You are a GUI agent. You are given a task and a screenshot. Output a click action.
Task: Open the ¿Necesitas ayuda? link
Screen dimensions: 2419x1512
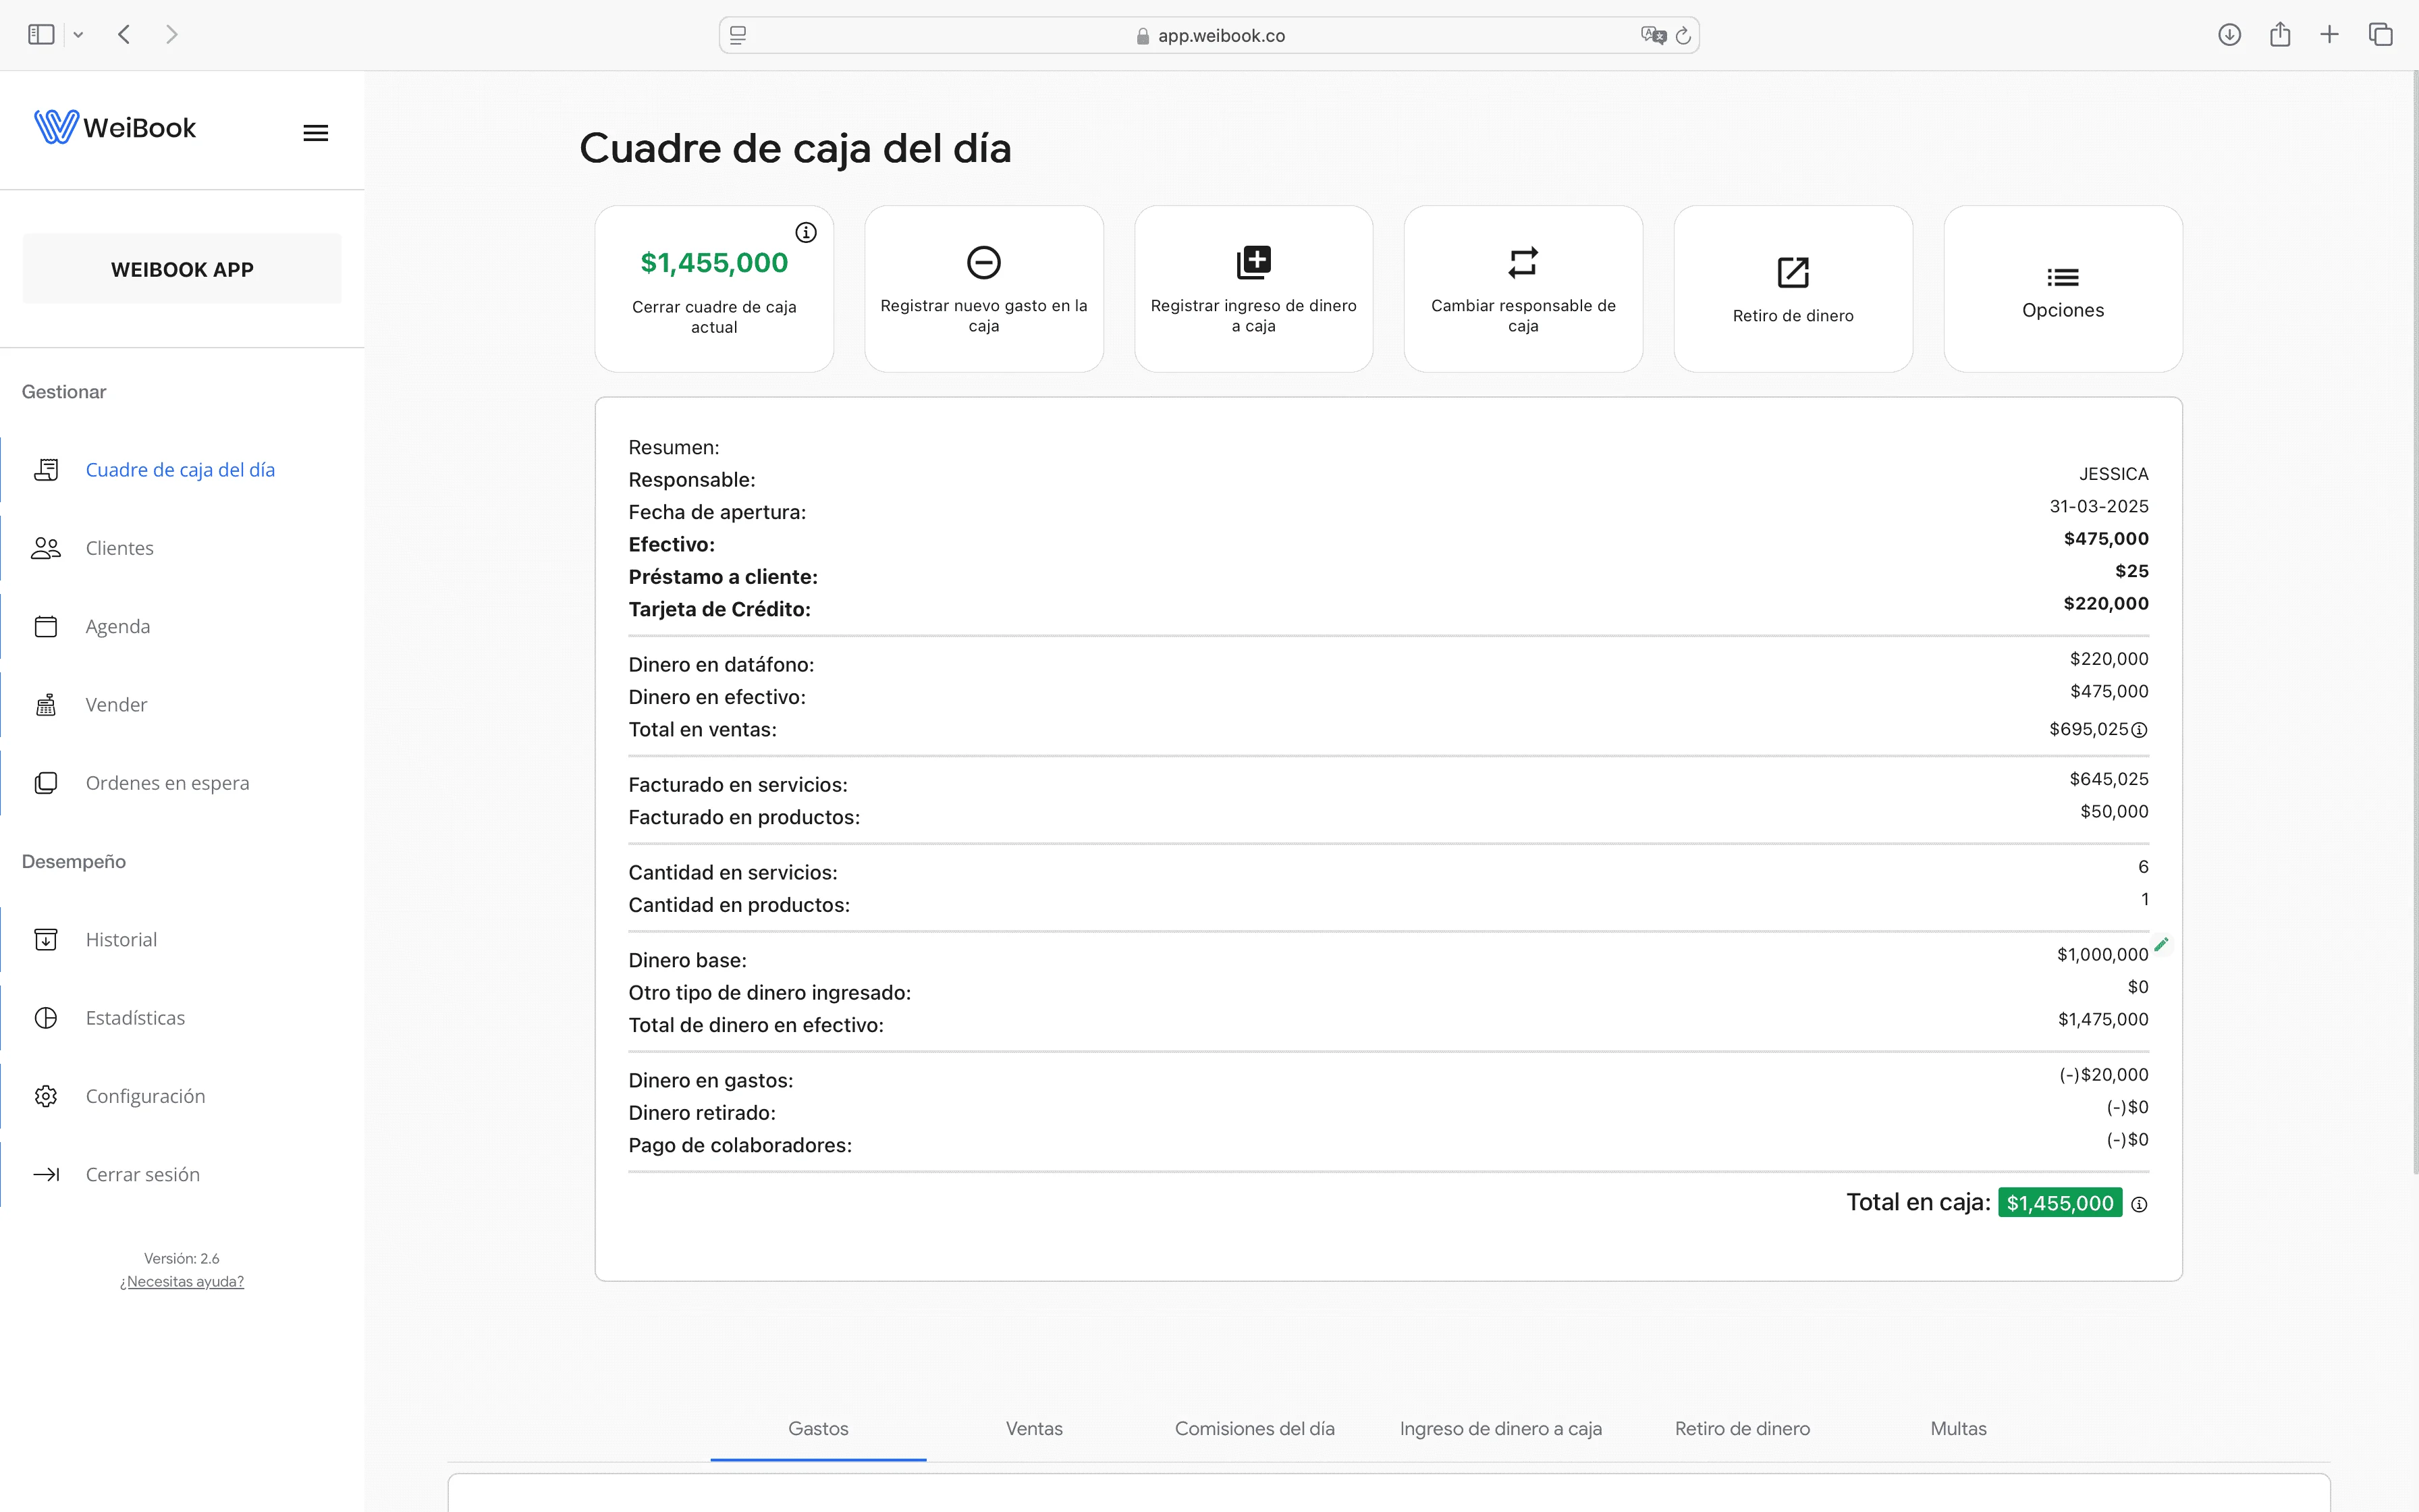(x=181, y=1281)
